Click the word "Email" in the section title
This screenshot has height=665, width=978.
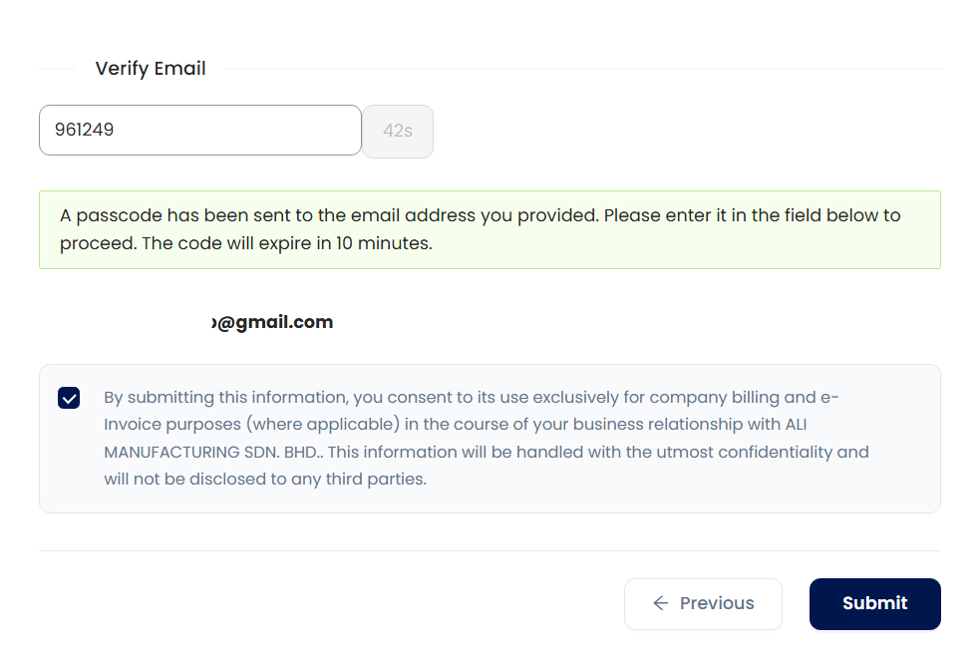[x=179, y=69]
